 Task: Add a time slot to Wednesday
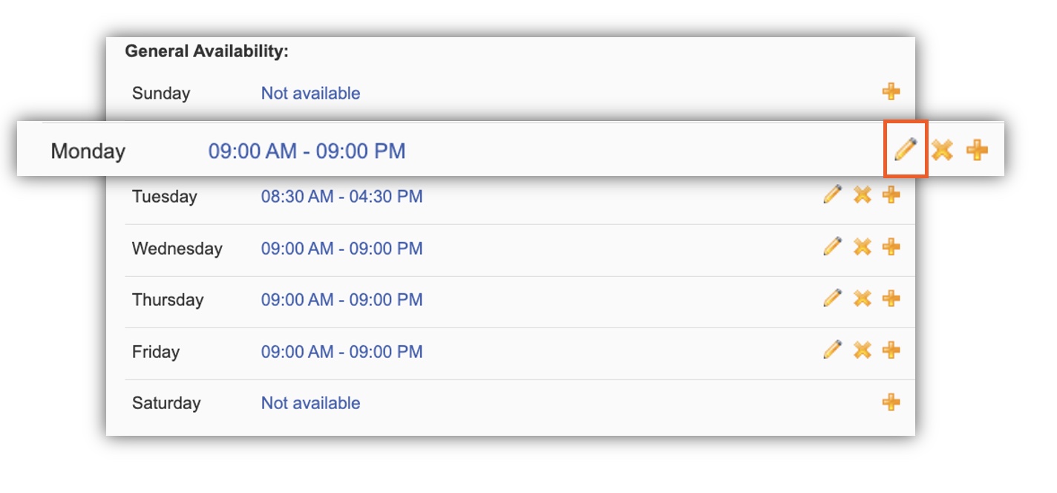891,246
